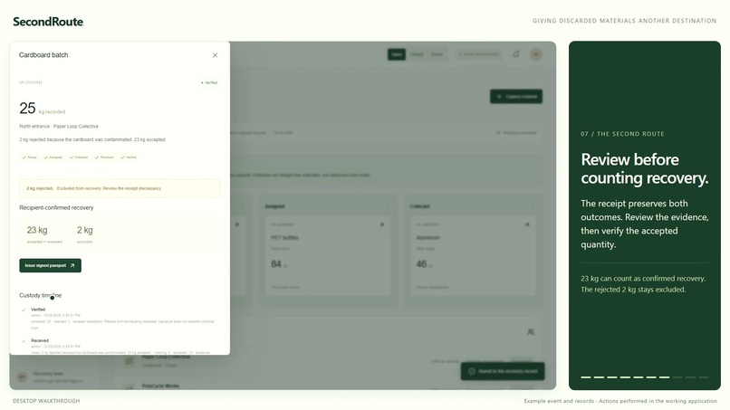Screen dimensions: 730x410
Task: Click the 2 kg rejected discrepancy notice
Action: pos(120,188)
